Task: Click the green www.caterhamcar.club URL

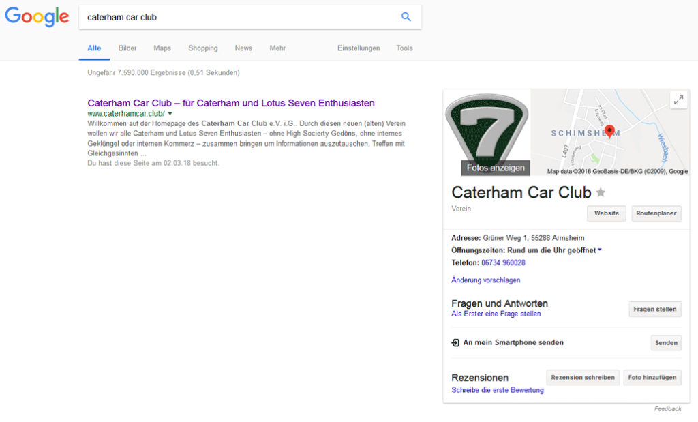Action: coord(126,114)
